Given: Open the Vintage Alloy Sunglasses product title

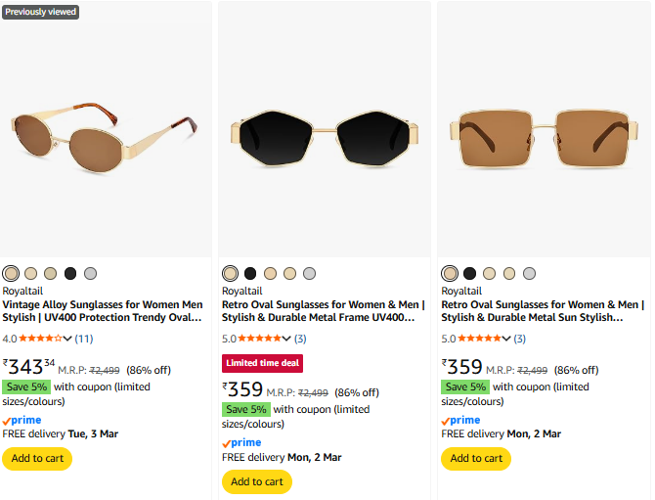Looking at the screenshot, I should click(103, 310).
